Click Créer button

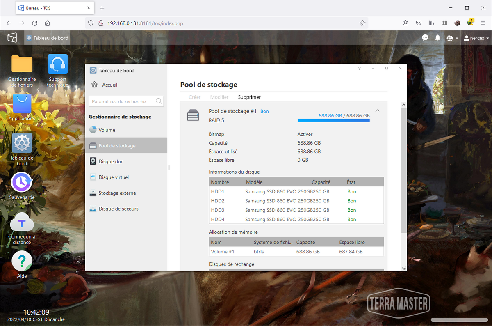(195, 97)
